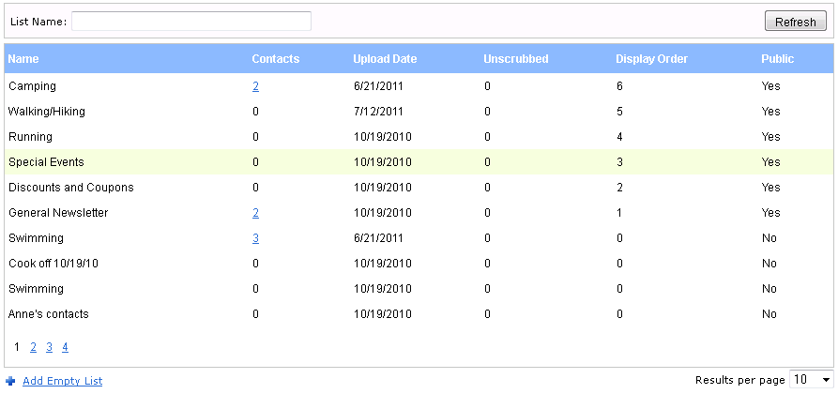
Task: Open the Results per page dropdown
Action: [x=812, y=380]
